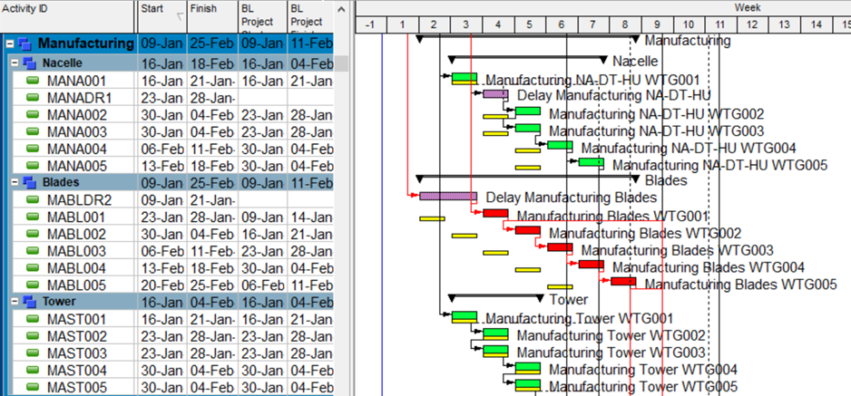Select the activity icon for MANA002
851x396 pixels.
point(34,115)
